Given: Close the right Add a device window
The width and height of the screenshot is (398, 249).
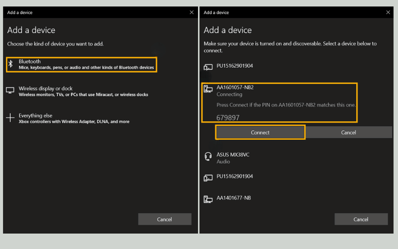Looking at the screenshot, I should click(388, 12).
